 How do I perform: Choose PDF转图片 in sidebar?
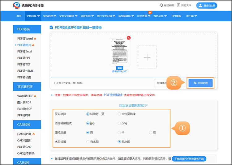point(24,45)
